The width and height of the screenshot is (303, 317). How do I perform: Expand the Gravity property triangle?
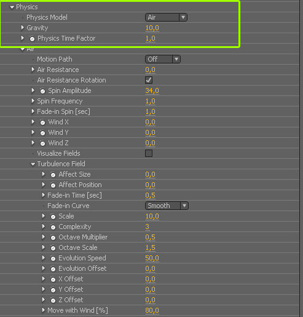[23, 28]
